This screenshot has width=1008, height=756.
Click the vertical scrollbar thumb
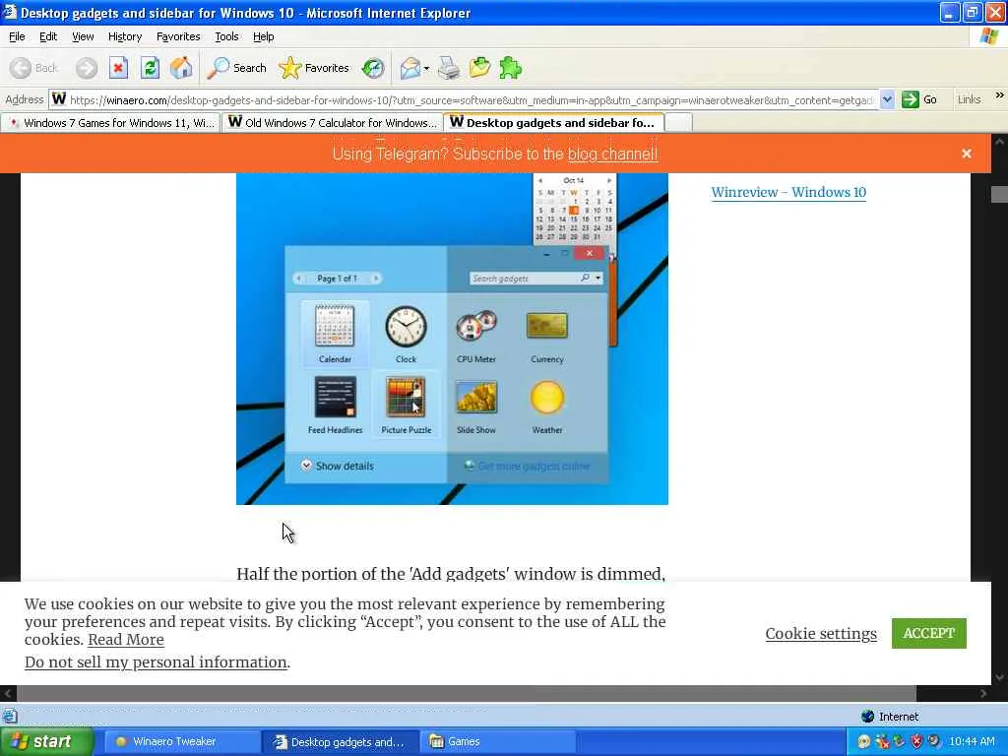(1000, 194)
